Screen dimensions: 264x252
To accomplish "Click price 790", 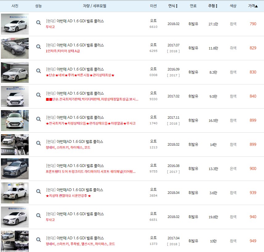I will click(253, 24).
